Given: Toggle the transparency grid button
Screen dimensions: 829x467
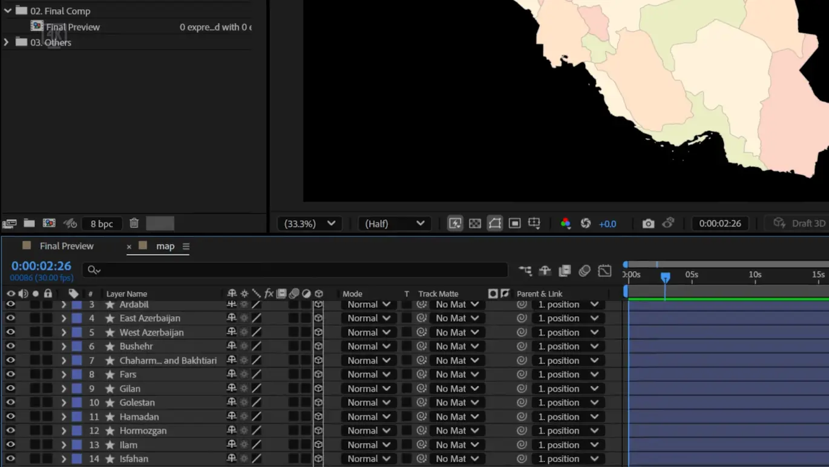Looking at the screenshot, I should [x=475, y=224].
